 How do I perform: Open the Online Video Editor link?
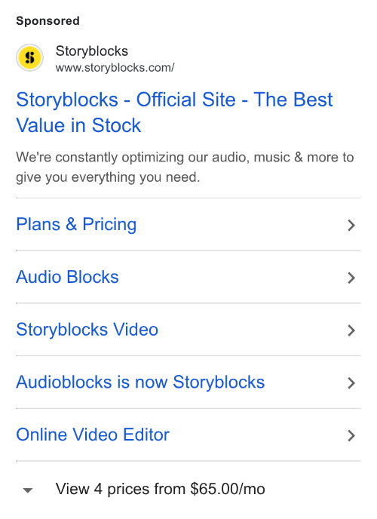click(x=93, y=435)
